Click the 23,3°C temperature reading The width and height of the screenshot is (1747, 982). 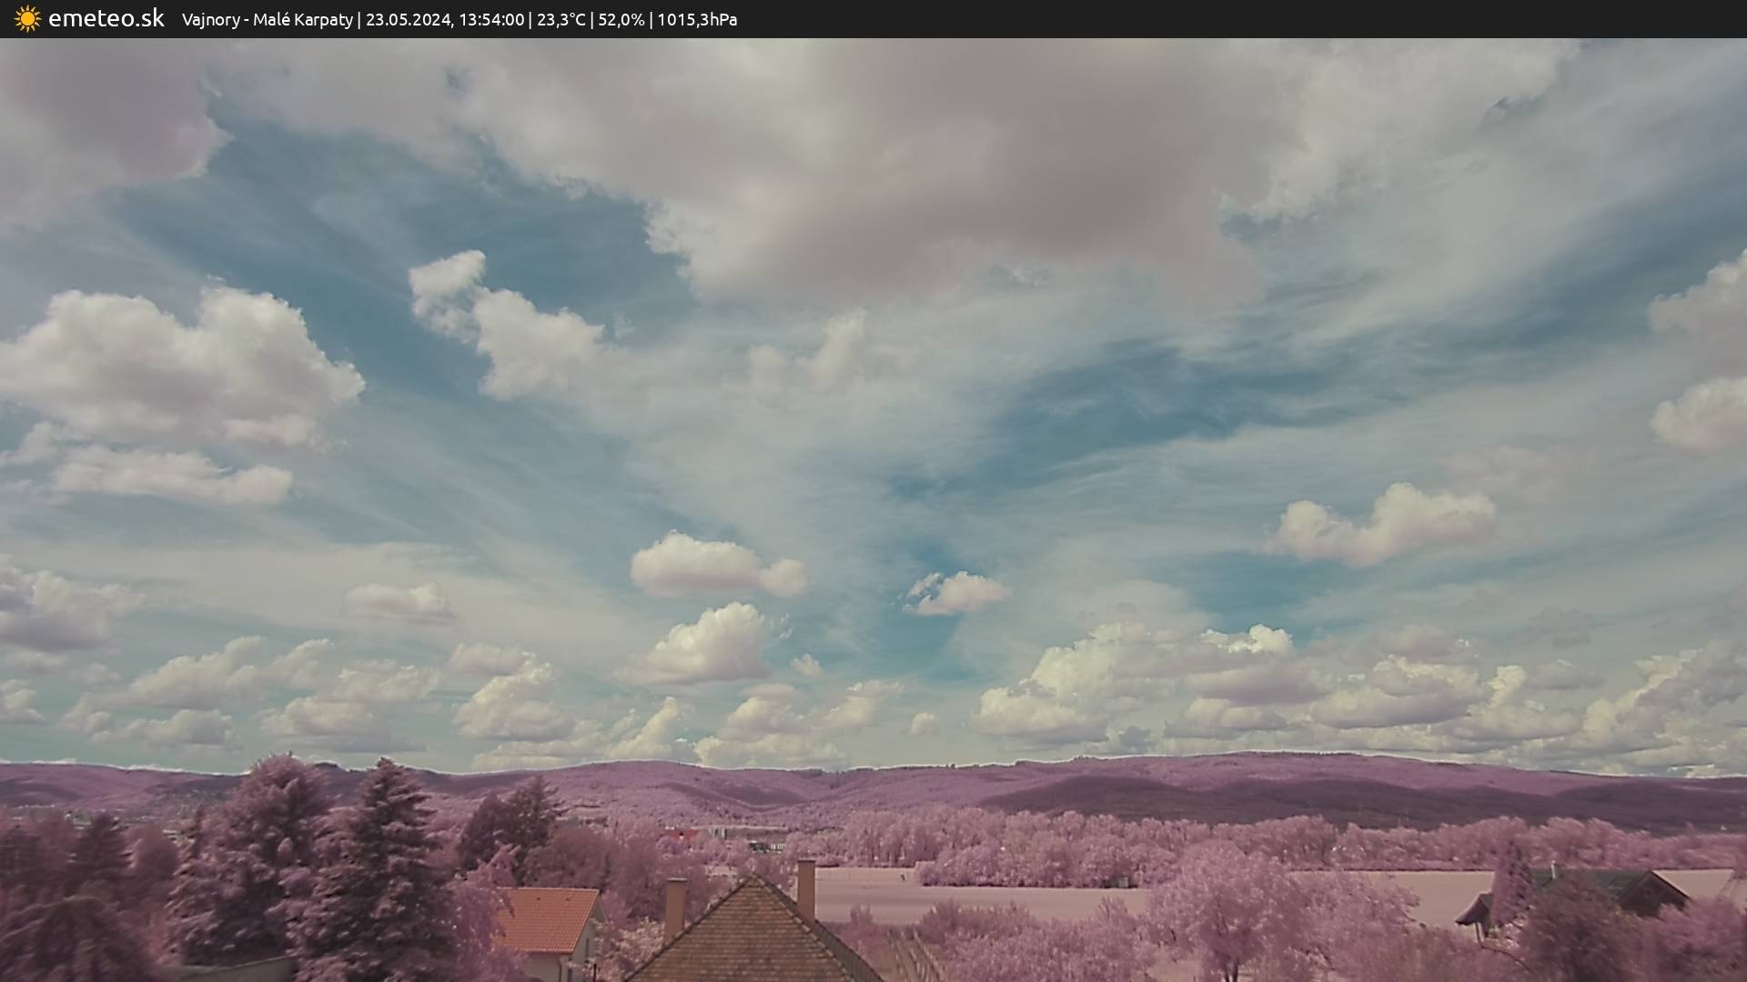(560, 20)
